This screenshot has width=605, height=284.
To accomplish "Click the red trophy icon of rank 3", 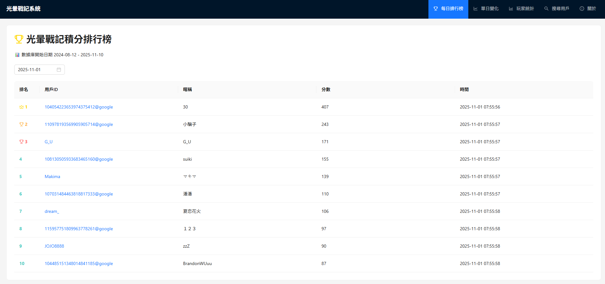I will (x=22, y=142).
